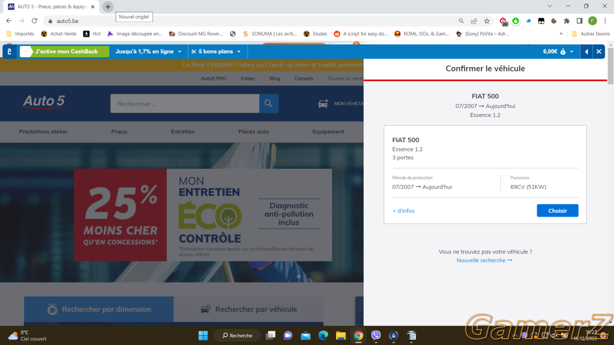Expand the + d'infos link

[403, 211]
